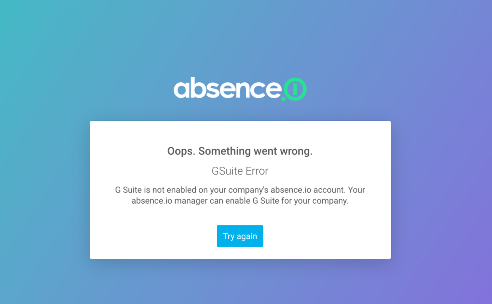
Task: Click the "GSuite Error" subtitle text
Action: (240, 171)
